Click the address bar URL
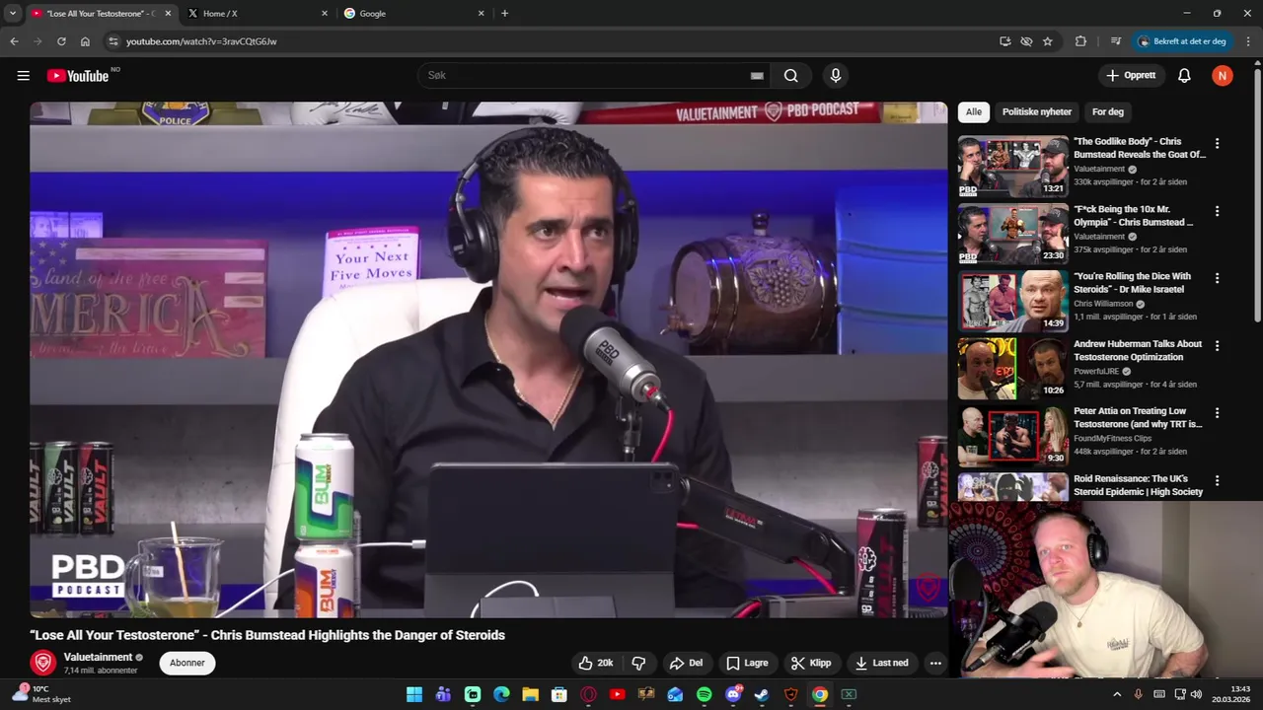Viewport: 1263px width, 710px height. [x=201, y=41]
